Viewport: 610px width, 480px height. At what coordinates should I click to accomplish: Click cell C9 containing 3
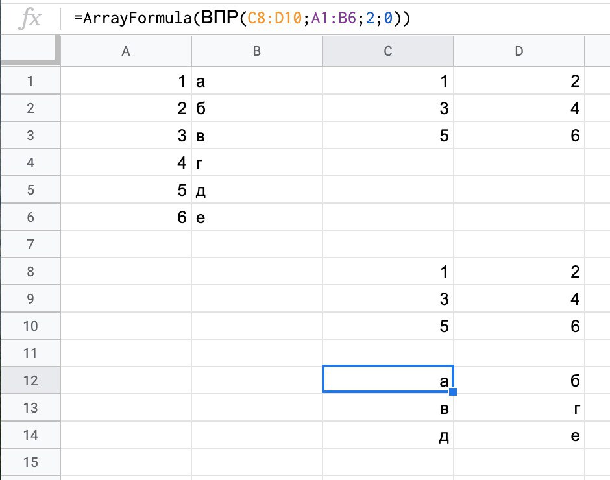pyautogui.click(x=388, y=298)
